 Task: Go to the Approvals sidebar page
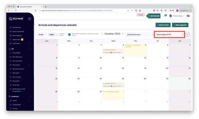(x=16, y=39)
